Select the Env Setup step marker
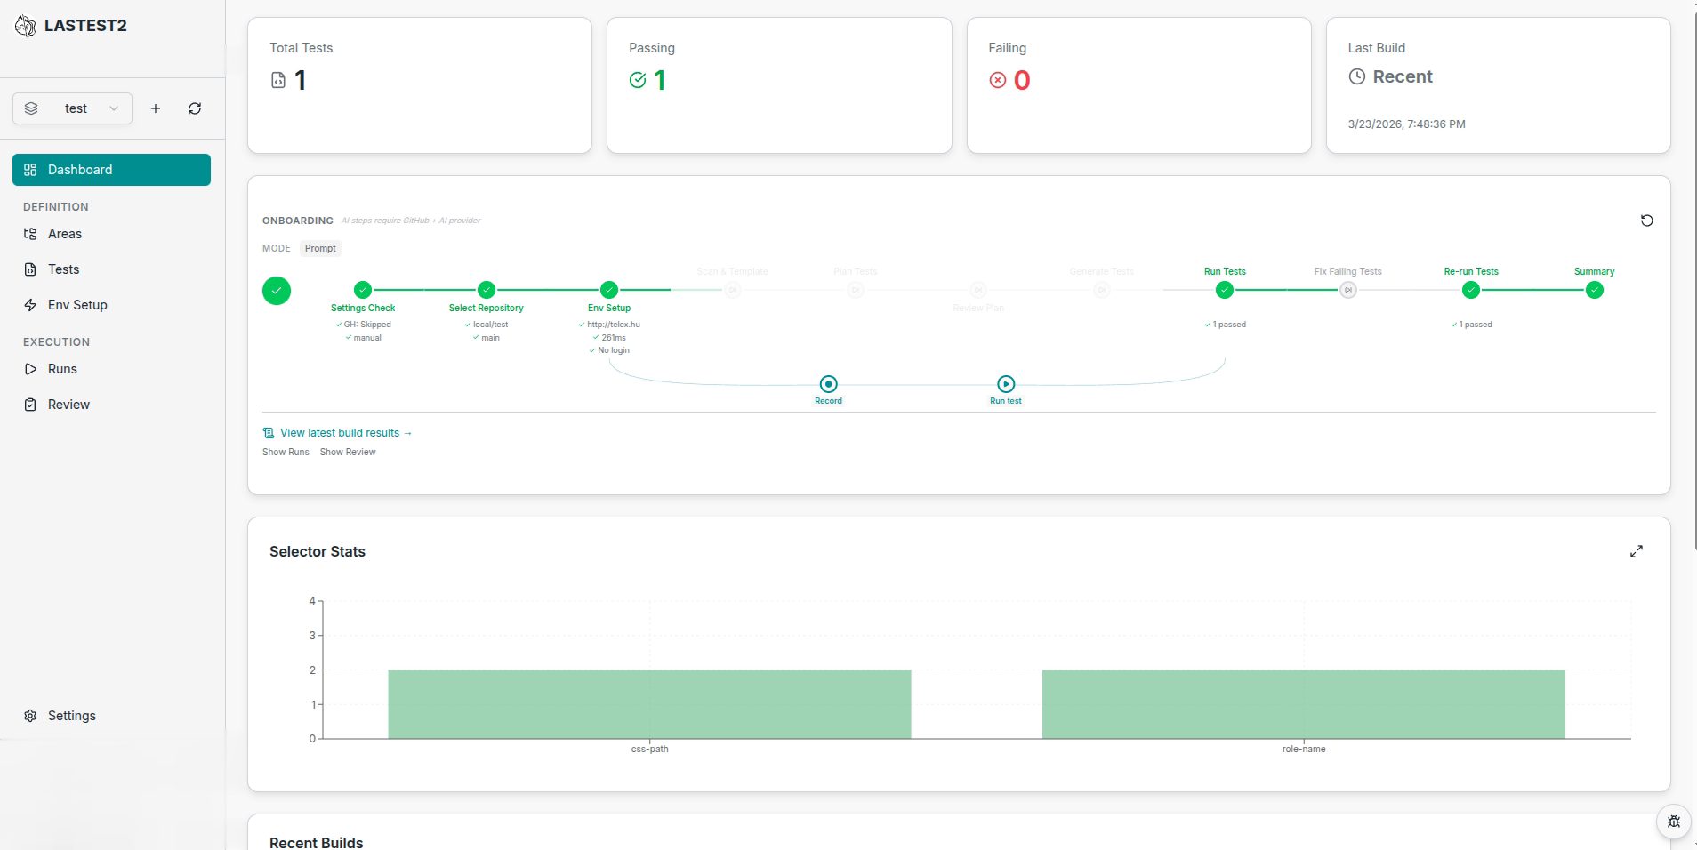Screen dimensions: 1697x850 609,290
